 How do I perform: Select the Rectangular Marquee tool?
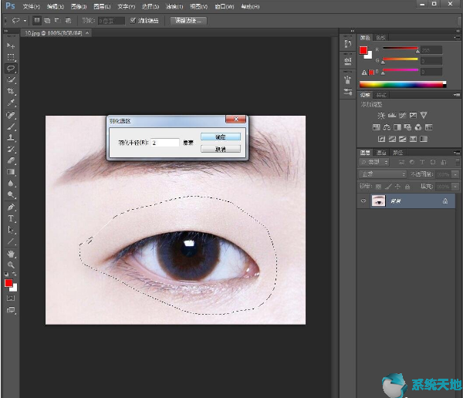(11, 57)
